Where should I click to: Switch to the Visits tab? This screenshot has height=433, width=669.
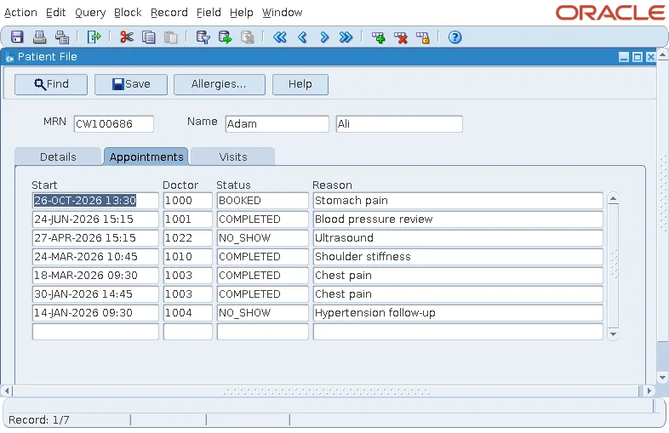tap(233, 157)
